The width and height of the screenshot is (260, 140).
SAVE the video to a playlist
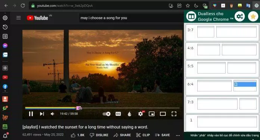[162, 135]
